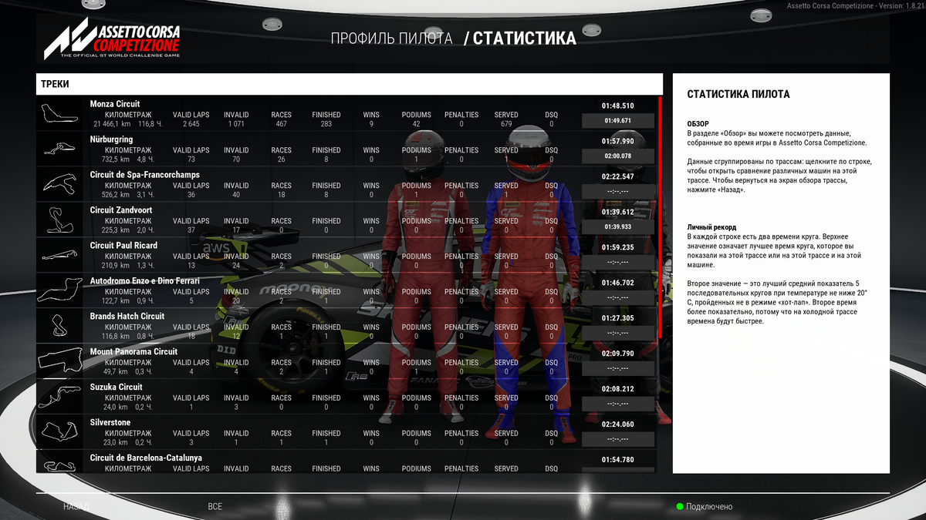Click Ferrari circuit best lap 01:46.702
This screenshot has width=926, height=520.
click(617, 283)
